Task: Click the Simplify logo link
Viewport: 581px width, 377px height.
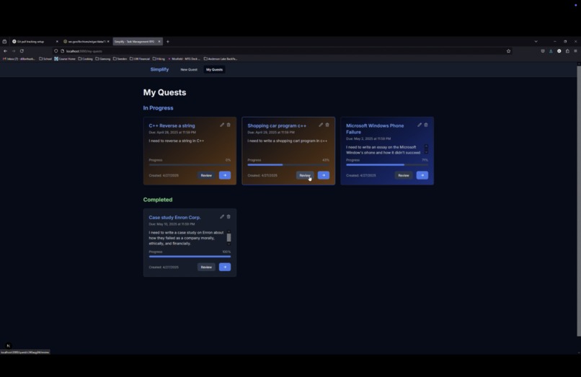Action: coord(160,69)
